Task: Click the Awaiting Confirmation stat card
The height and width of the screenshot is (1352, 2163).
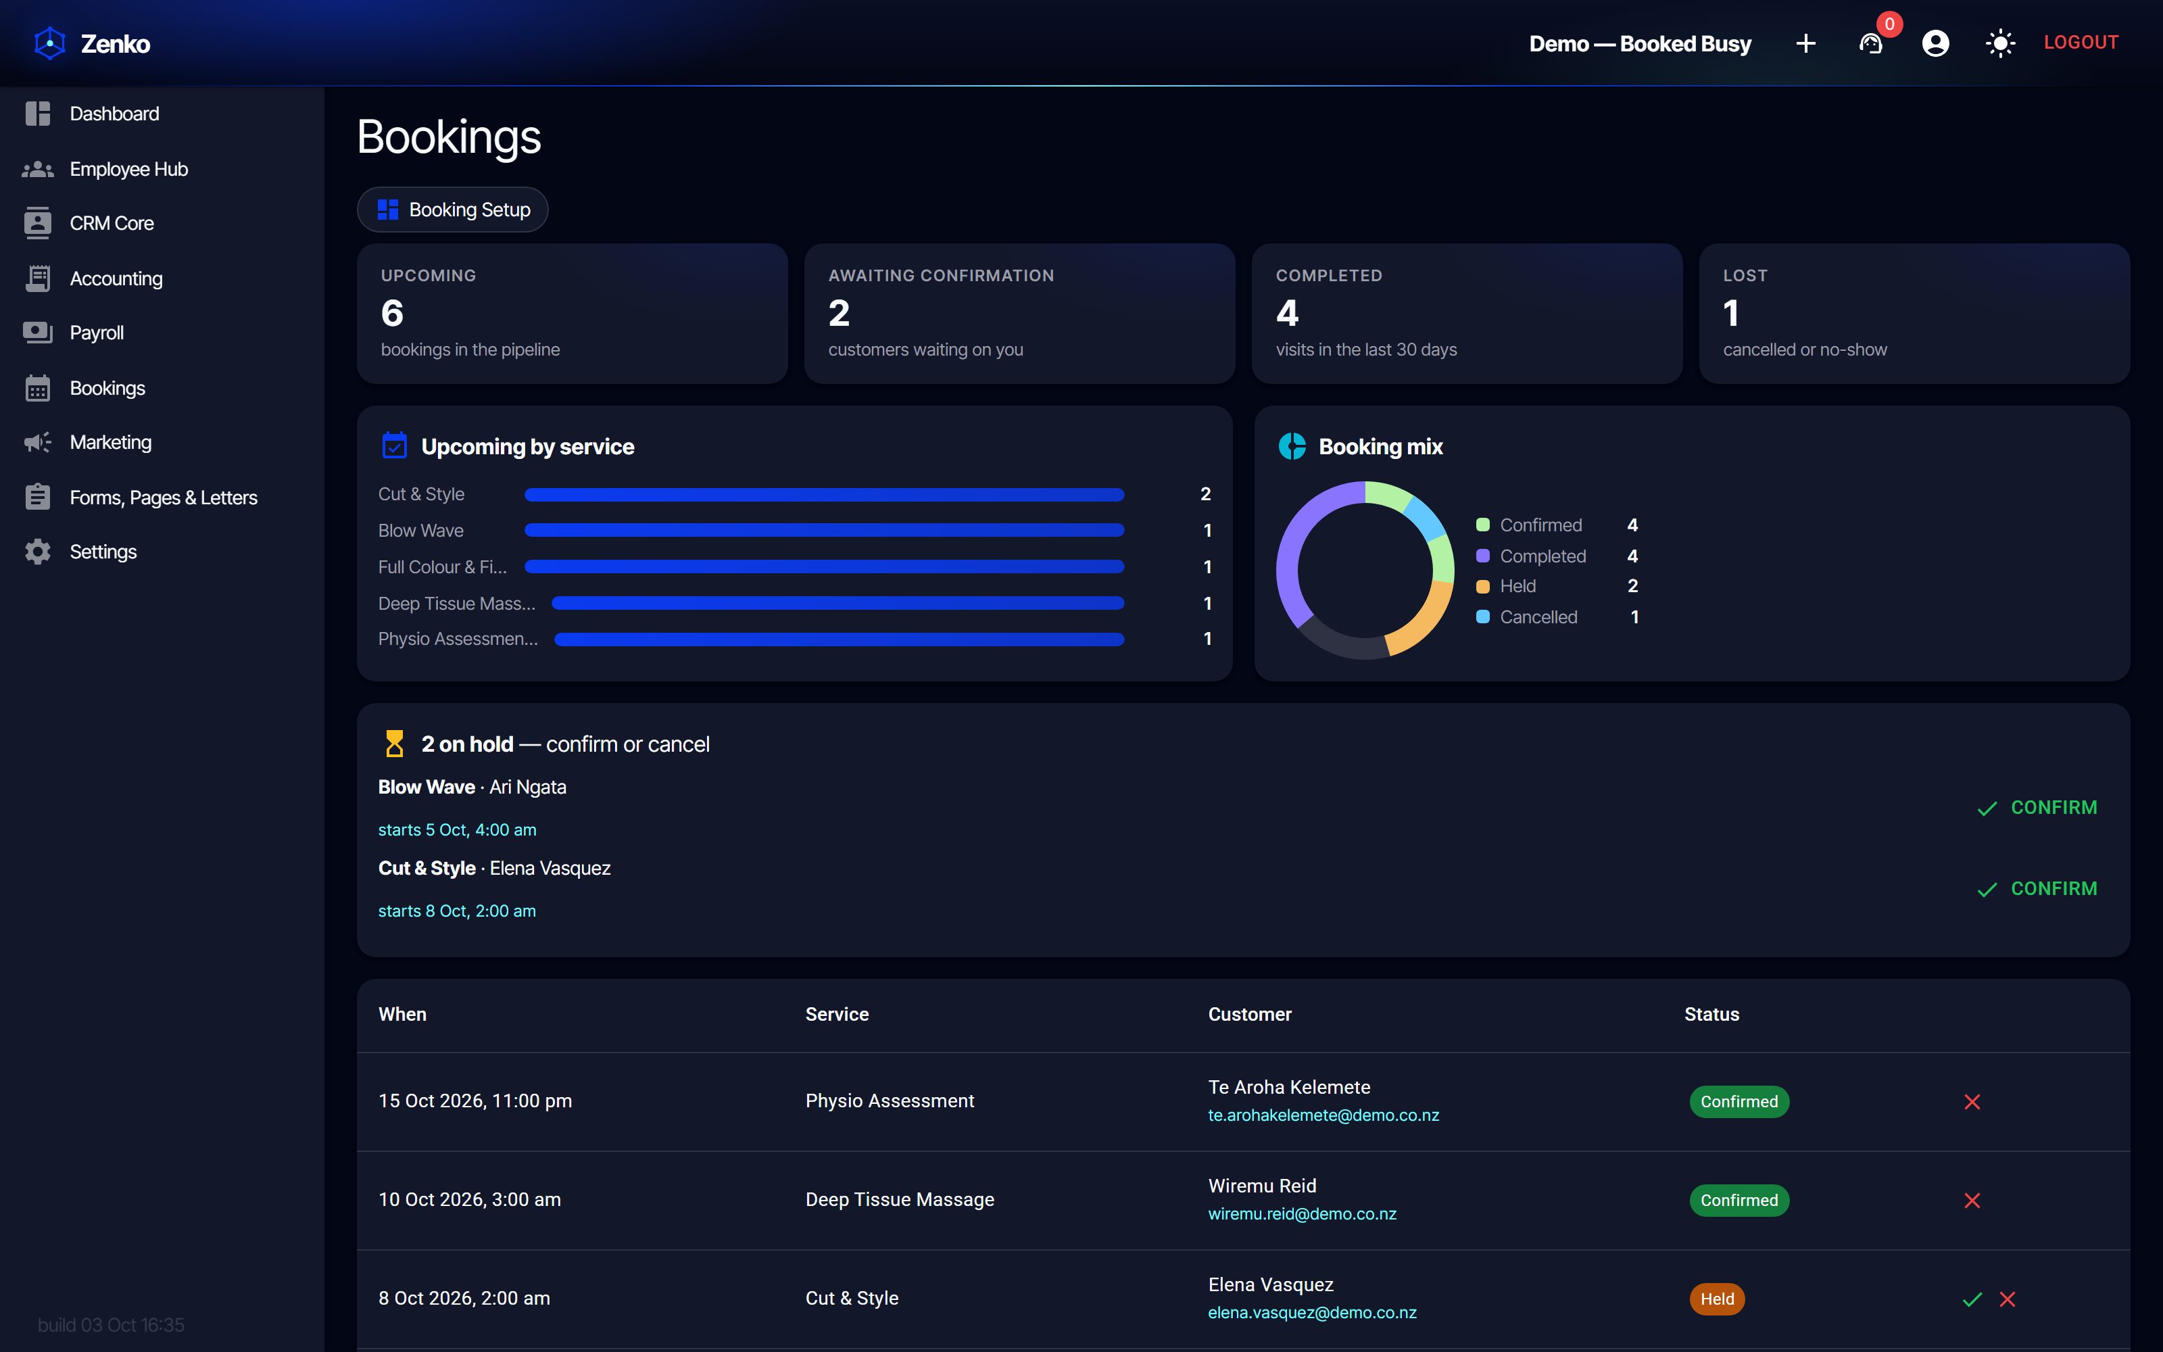Action: click(x=1020, y=313)
